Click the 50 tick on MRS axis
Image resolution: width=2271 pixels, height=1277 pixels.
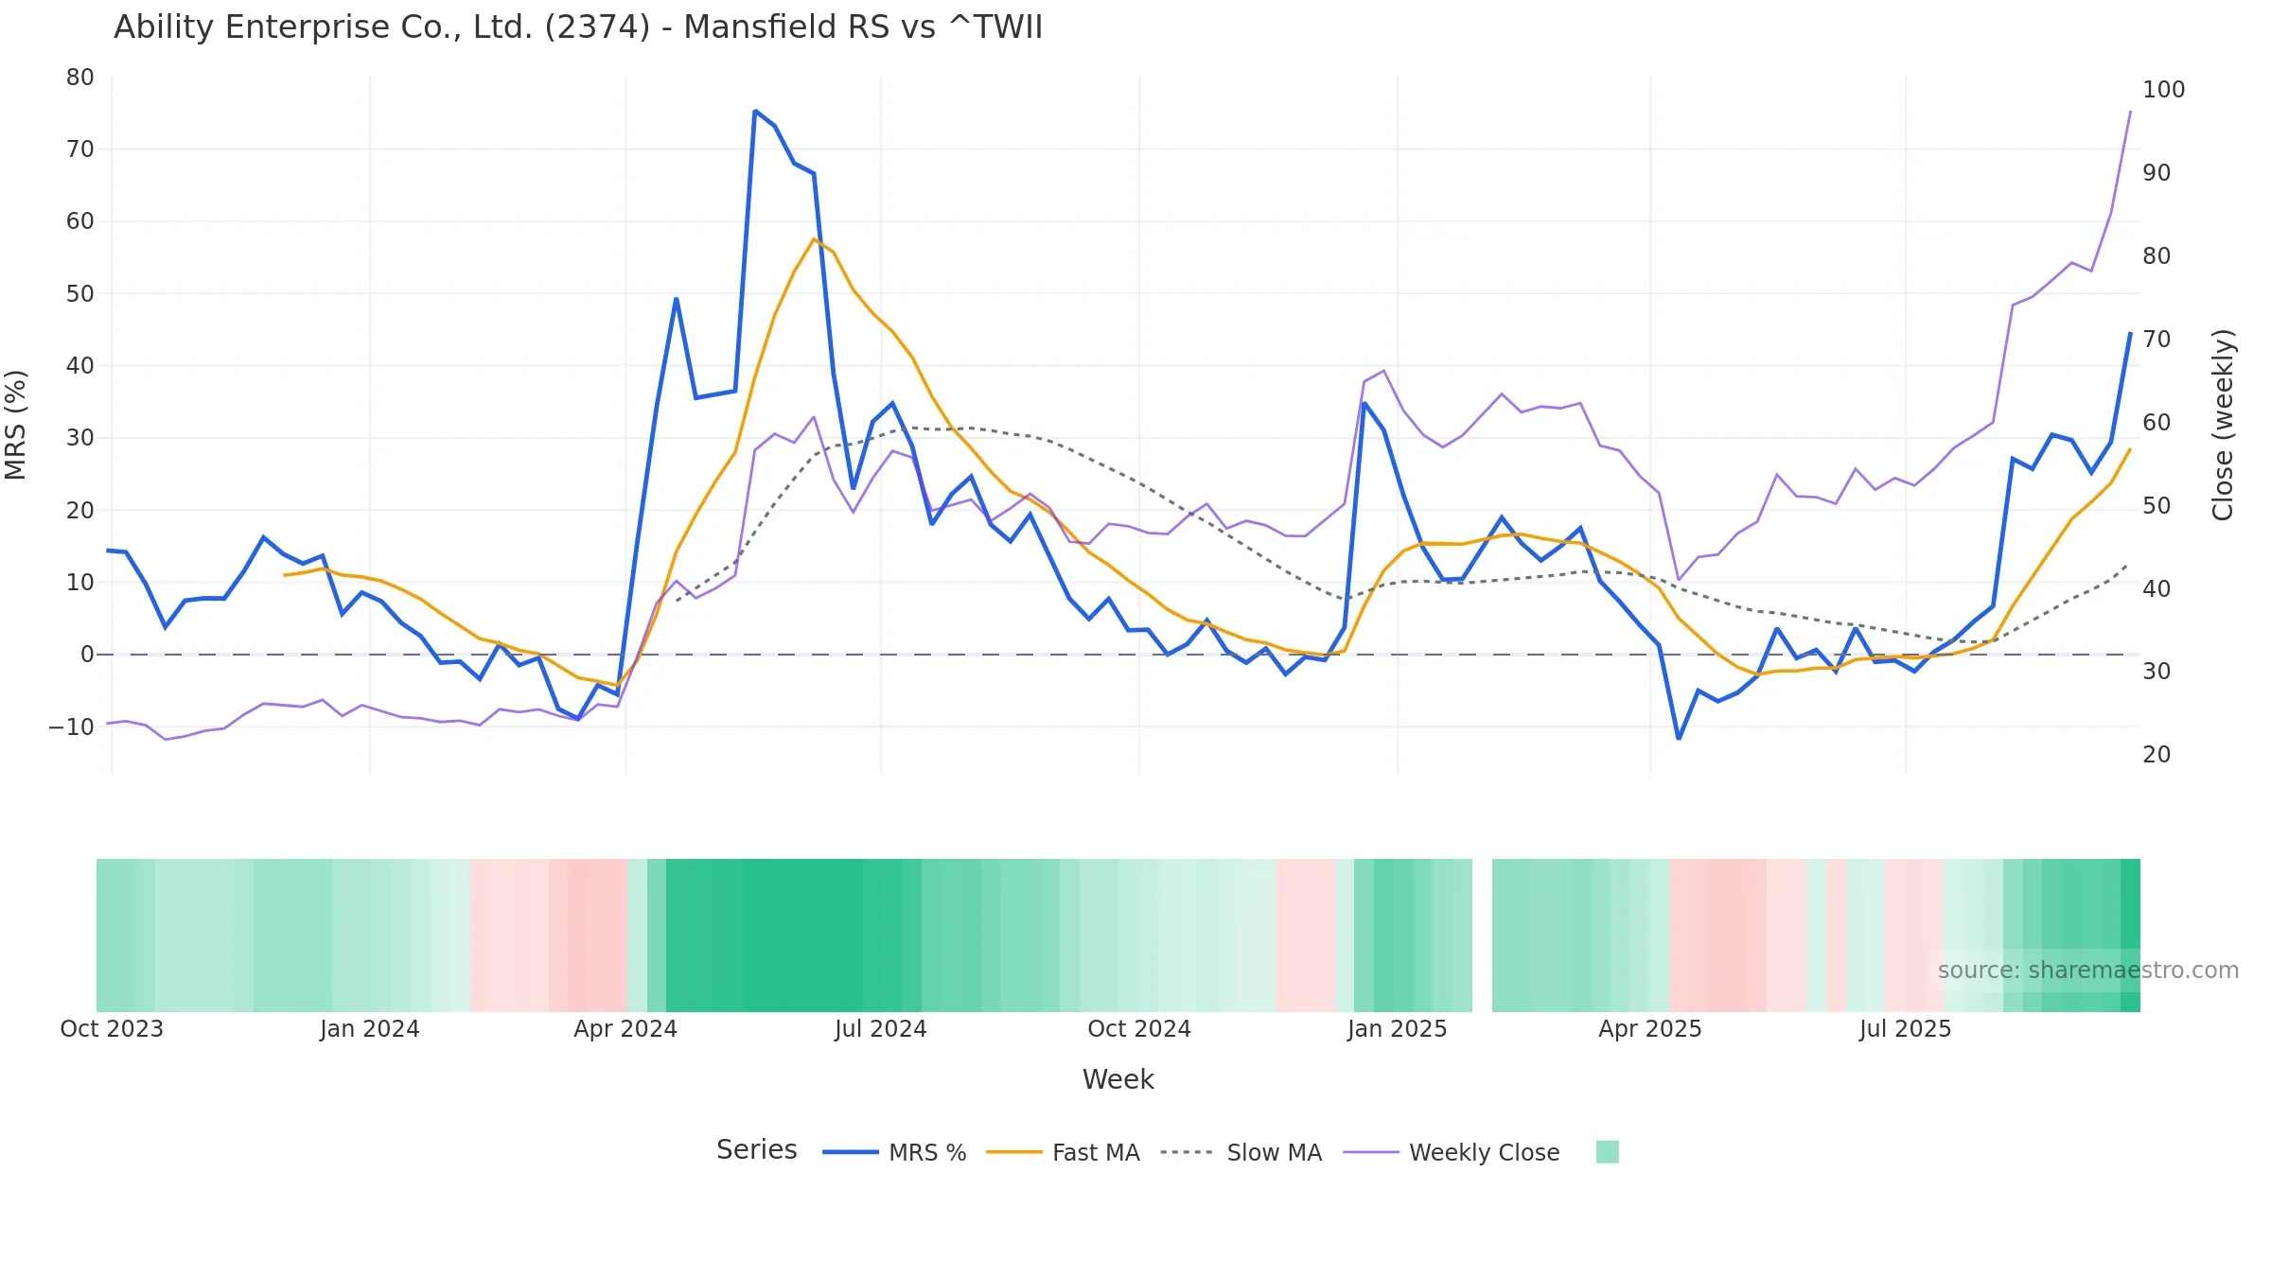[80, 294]
